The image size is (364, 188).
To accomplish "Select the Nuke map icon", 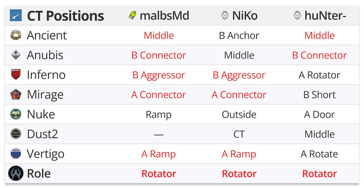I will [15, 114].
